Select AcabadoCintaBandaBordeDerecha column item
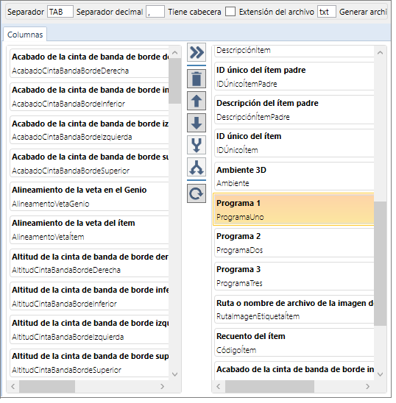The width and height of the screenshot is (396, 403). tap(90, 64)
